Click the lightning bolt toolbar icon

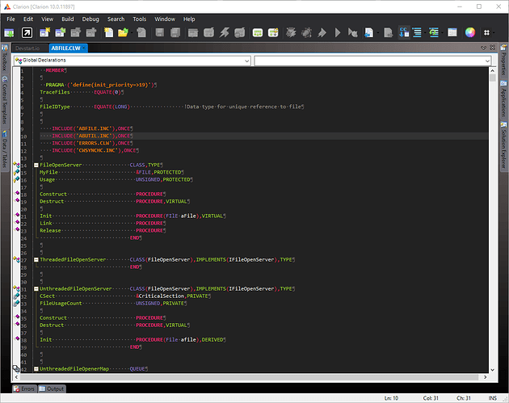pos(224,33)
